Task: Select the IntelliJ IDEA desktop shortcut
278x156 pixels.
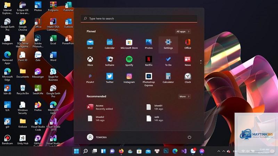Action: pyautogui.click(x=53, y=24)
